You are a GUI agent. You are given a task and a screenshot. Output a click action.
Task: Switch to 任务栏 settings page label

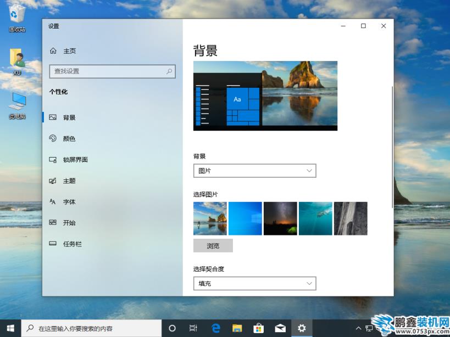[x=73, y=244]
